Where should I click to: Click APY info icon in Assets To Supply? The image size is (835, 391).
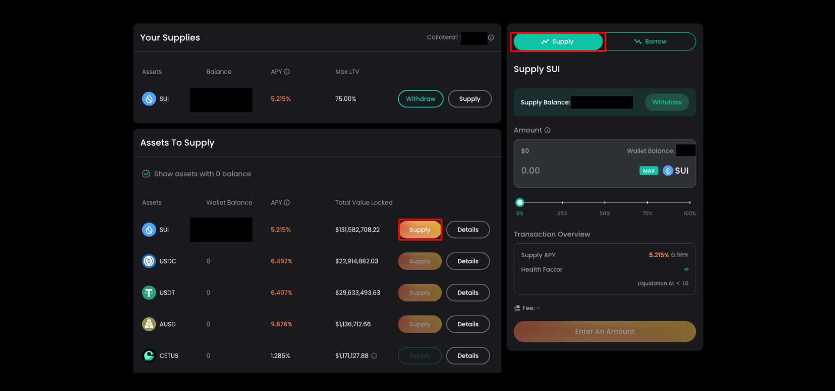(287, 202)
